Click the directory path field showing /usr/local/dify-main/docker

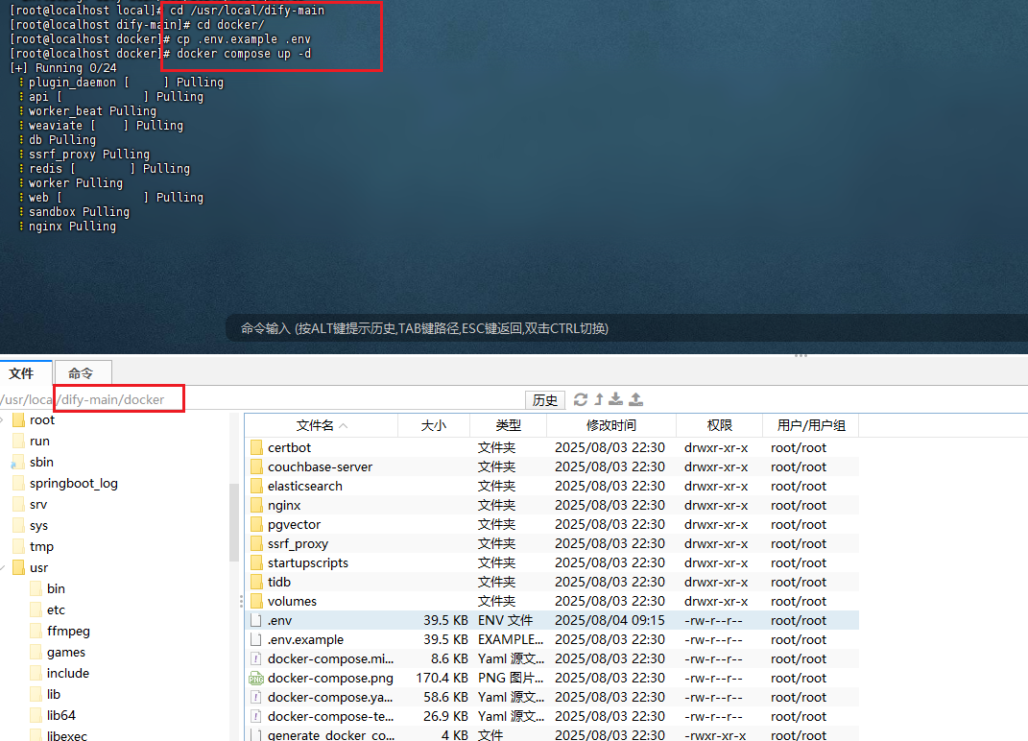coord(261,399)
